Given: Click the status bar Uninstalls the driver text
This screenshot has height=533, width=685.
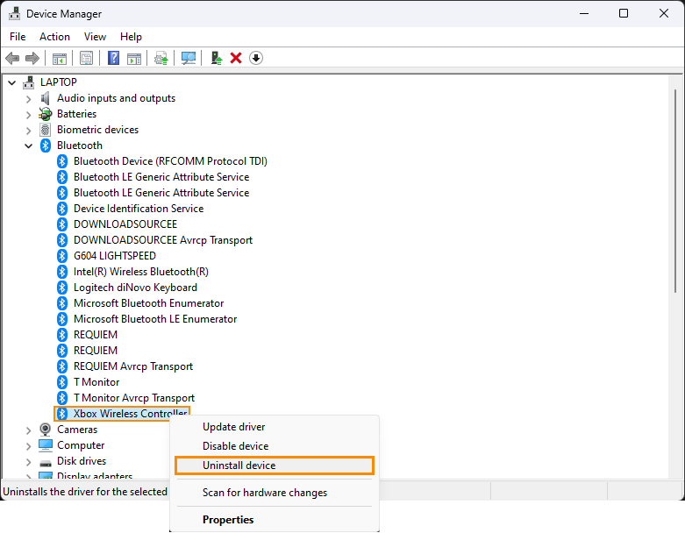Looking at the screenshot, I should click(85, 492).
